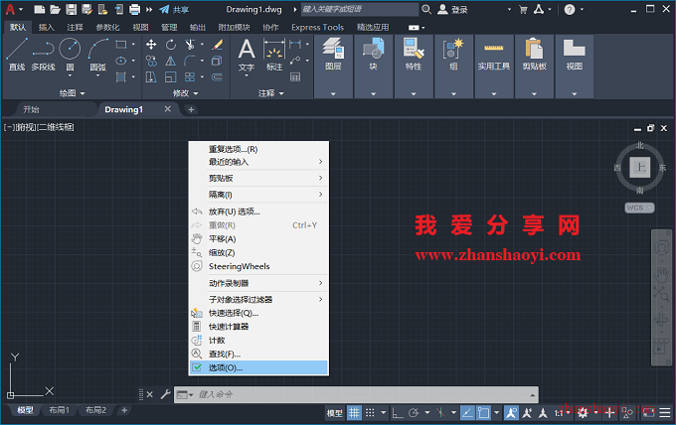Open the Rectangle tool dropdown arrow
The image size is (676, 425).
tap(133, 45)
